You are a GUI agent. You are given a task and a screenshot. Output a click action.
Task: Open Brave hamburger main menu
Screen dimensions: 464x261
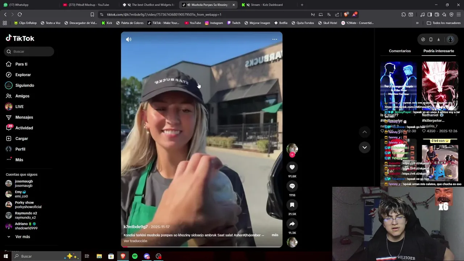pyautogui.click(x=459, y=14)
